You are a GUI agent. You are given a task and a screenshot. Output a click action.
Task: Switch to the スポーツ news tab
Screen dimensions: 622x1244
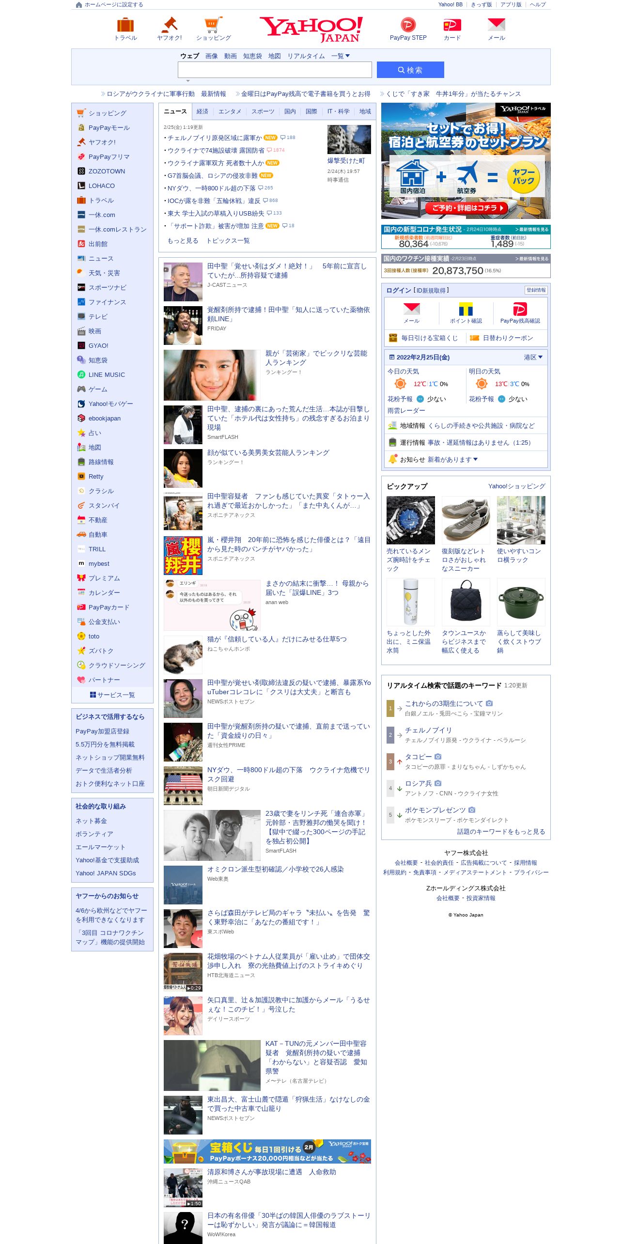click(263, 111)
